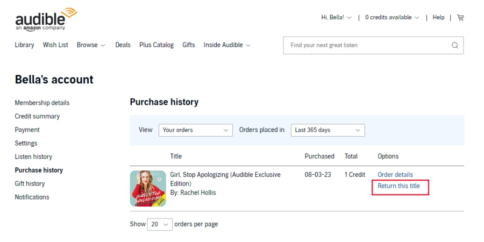
Task: Click the 1 Credit total cell
Action: (355, 175)
